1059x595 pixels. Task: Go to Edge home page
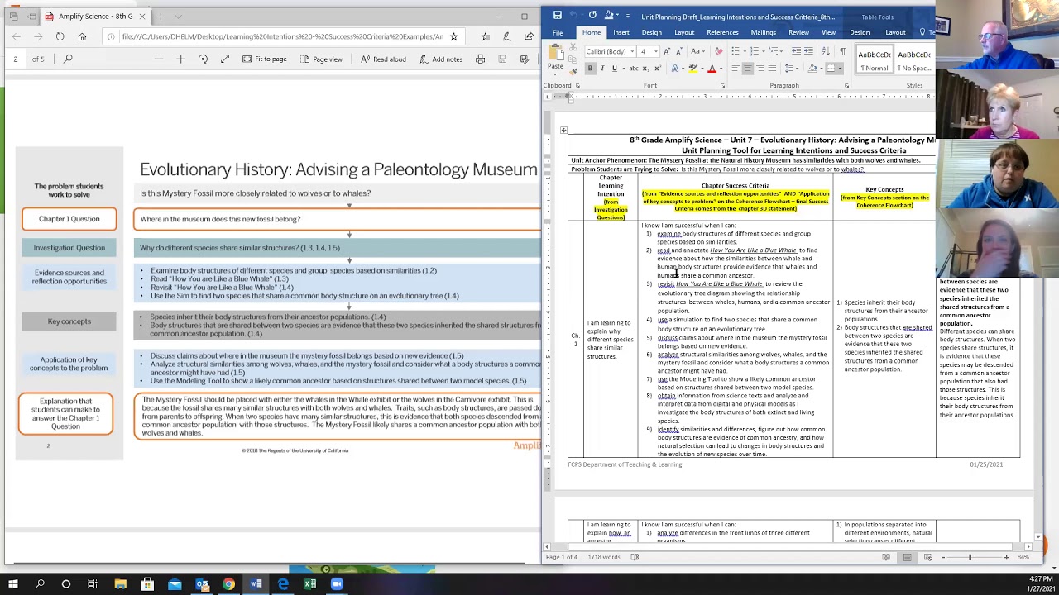[82, 36]
